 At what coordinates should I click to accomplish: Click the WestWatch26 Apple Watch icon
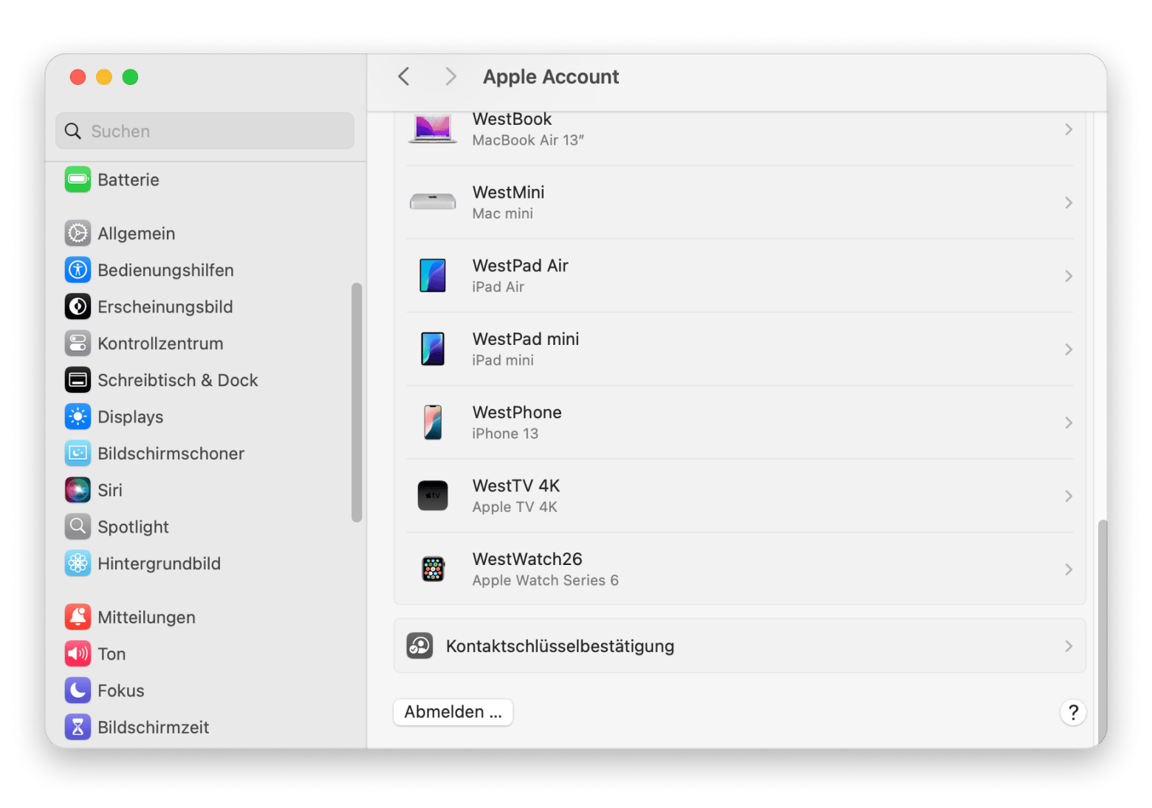click(x=433, y=569)
